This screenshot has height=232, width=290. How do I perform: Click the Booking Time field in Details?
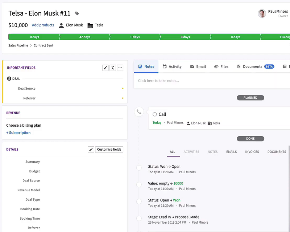click(x=65, y=219)
